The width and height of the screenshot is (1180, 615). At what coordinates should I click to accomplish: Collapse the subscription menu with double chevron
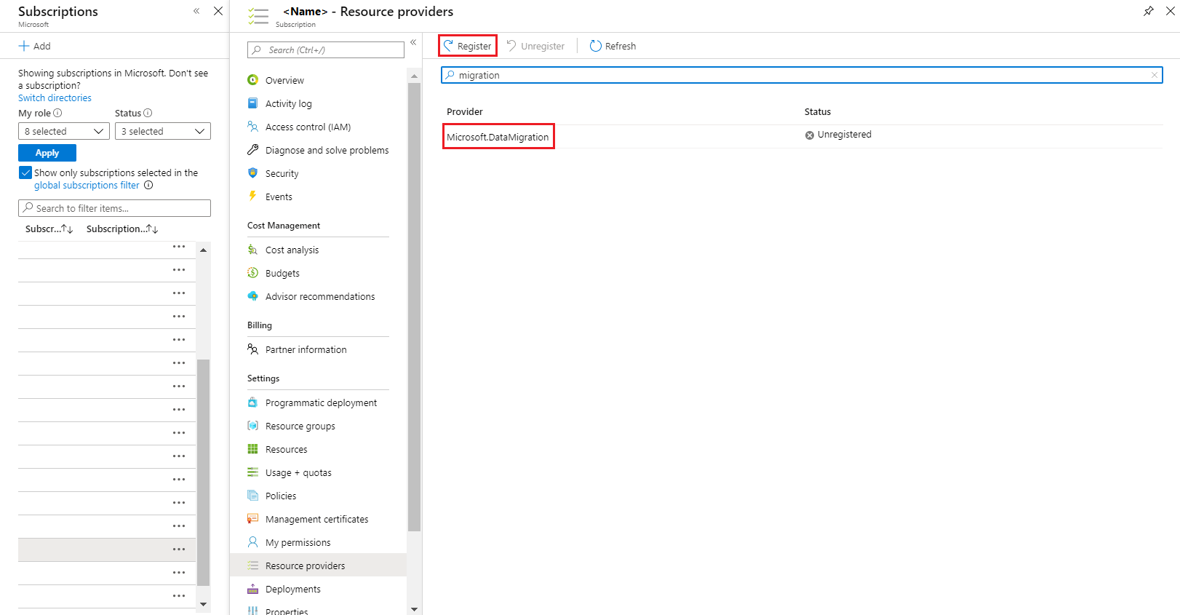pos(413,42)
